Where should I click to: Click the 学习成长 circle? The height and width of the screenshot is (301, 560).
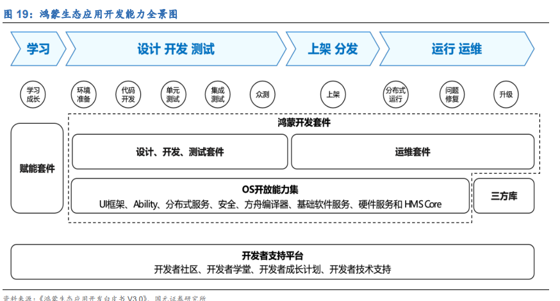click(33, 94)
